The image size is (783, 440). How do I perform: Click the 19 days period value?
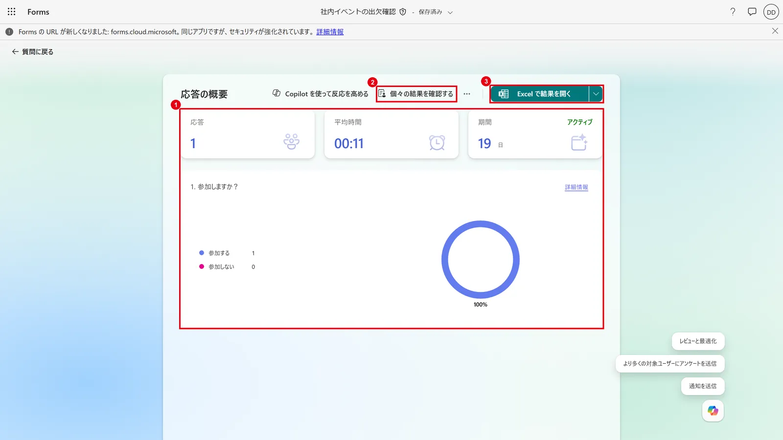point(484,143)
